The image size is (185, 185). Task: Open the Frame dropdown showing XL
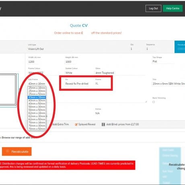102,84
